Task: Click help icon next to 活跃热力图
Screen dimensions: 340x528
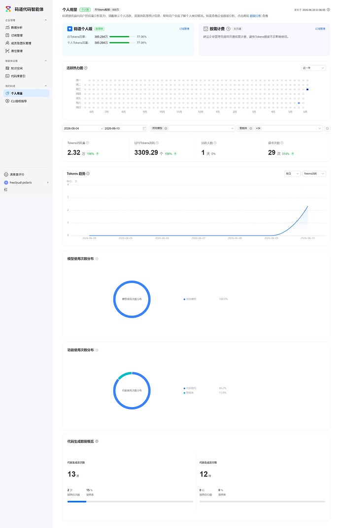Action: (x=86, y=68)
